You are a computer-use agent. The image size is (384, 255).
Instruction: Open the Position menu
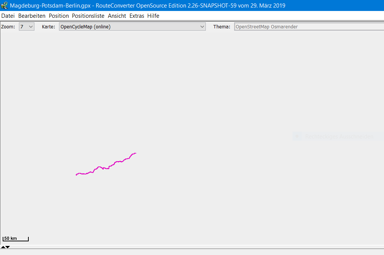[59, 16]
